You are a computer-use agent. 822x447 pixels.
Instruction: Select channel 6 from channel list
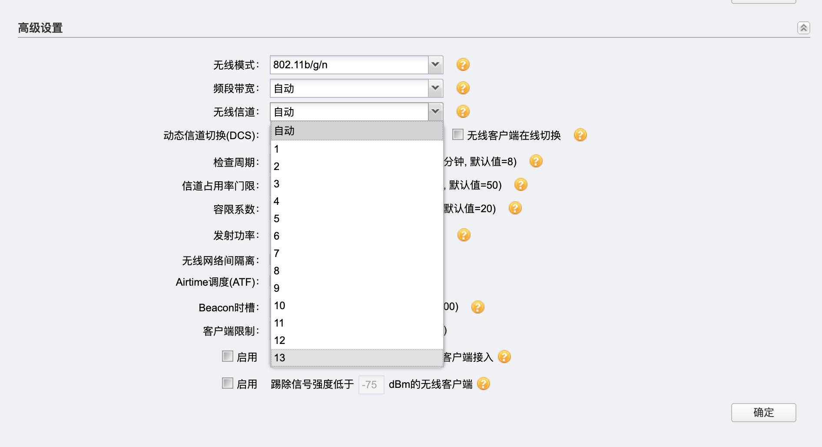(356, 236)
